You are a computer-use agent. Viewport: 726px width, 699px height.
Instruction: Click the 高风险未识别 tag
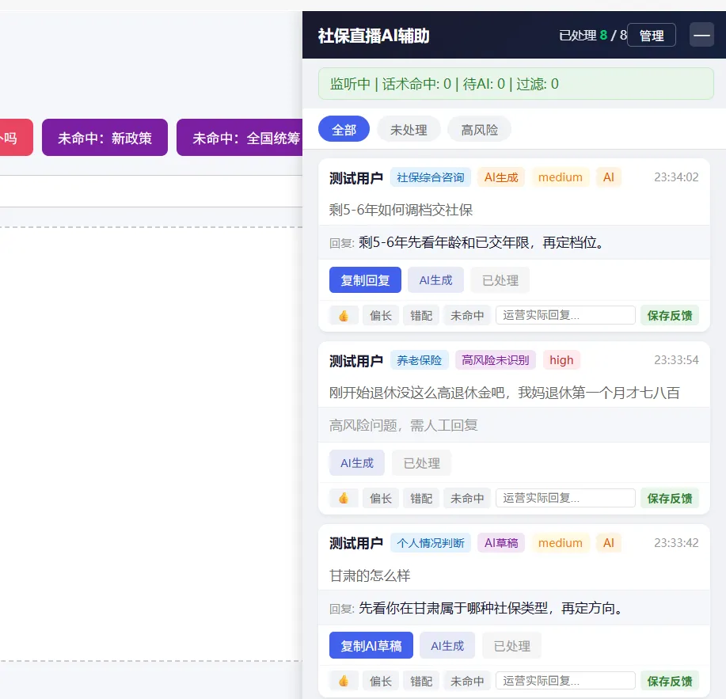(496, 360)
